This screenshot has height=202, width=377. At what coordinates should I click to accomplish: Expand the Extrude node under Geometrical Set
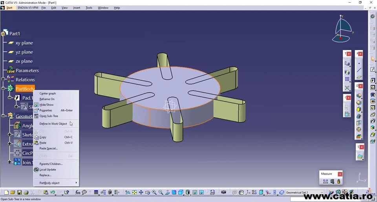tap(9, 144)
